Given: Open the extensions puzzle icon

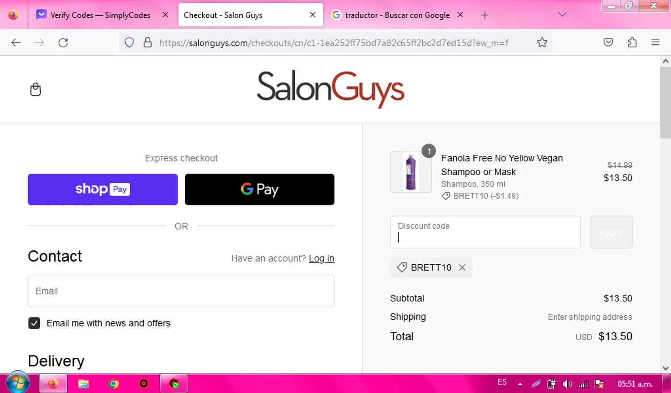Looking at the screenshot, I should pos(632,42).
